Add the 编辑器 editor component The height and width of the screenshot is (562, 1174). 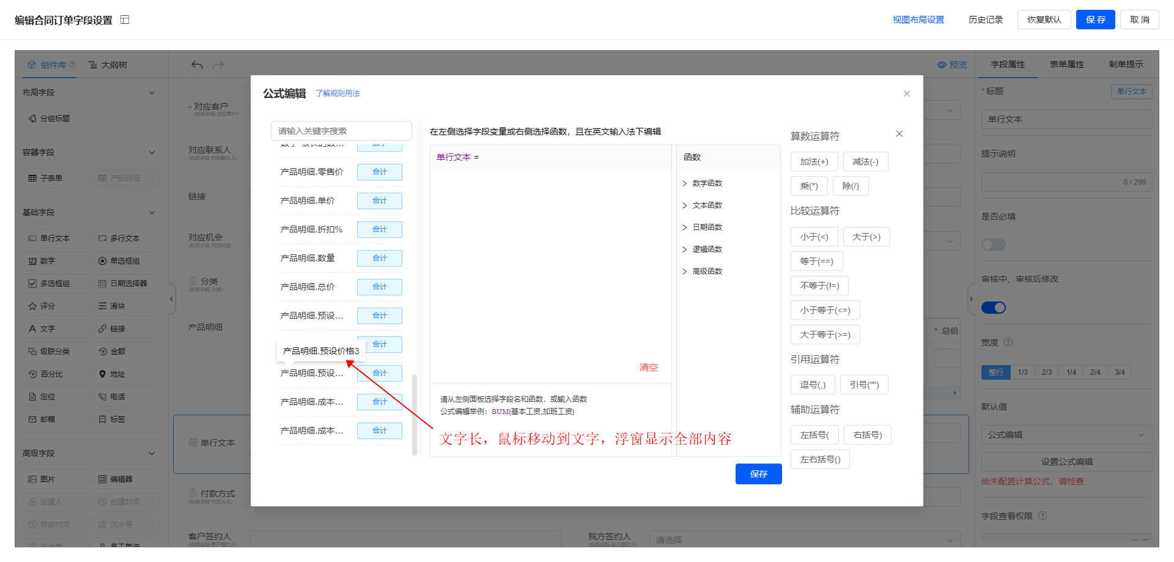click(126, 479)
